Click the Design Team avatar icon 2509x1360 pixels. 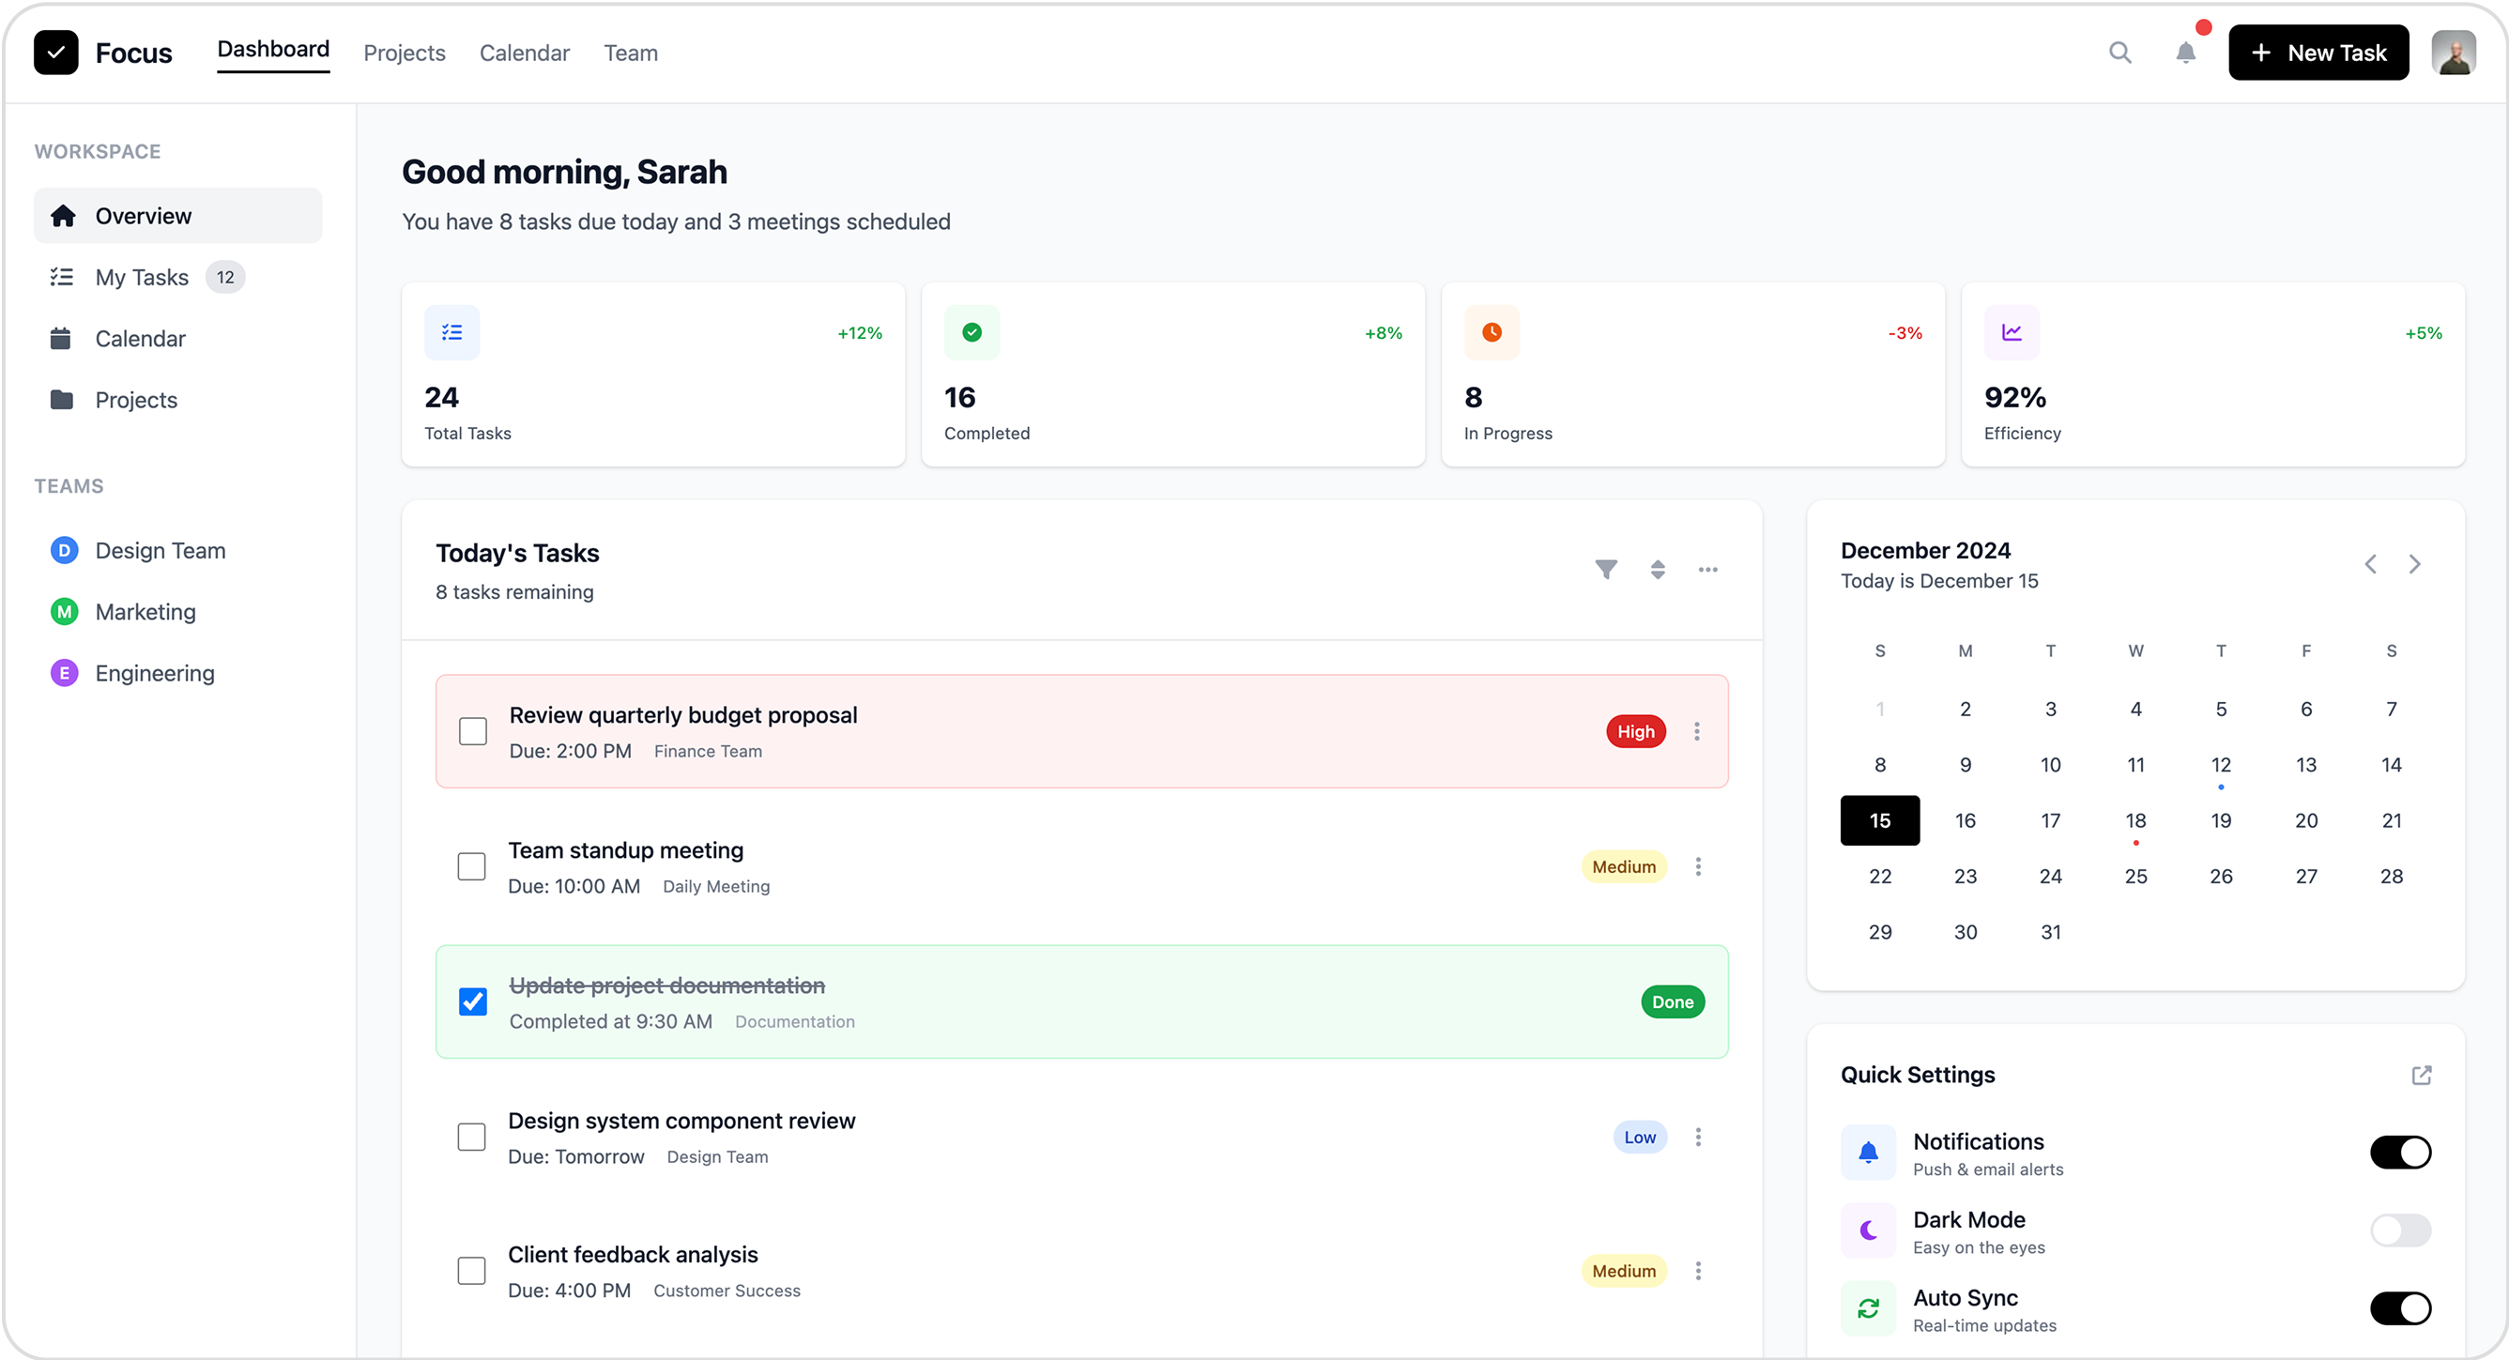pyautogui.click(x=63, y=549)
